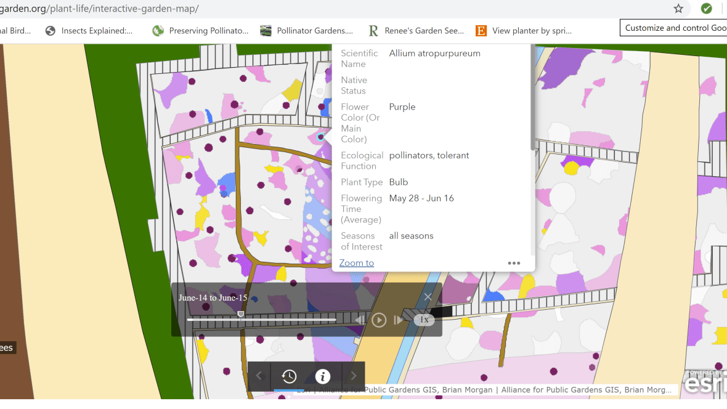Click the Esri logo
Image resolution: width=727 pixels, height=409 pixels.
coord(705,384)
